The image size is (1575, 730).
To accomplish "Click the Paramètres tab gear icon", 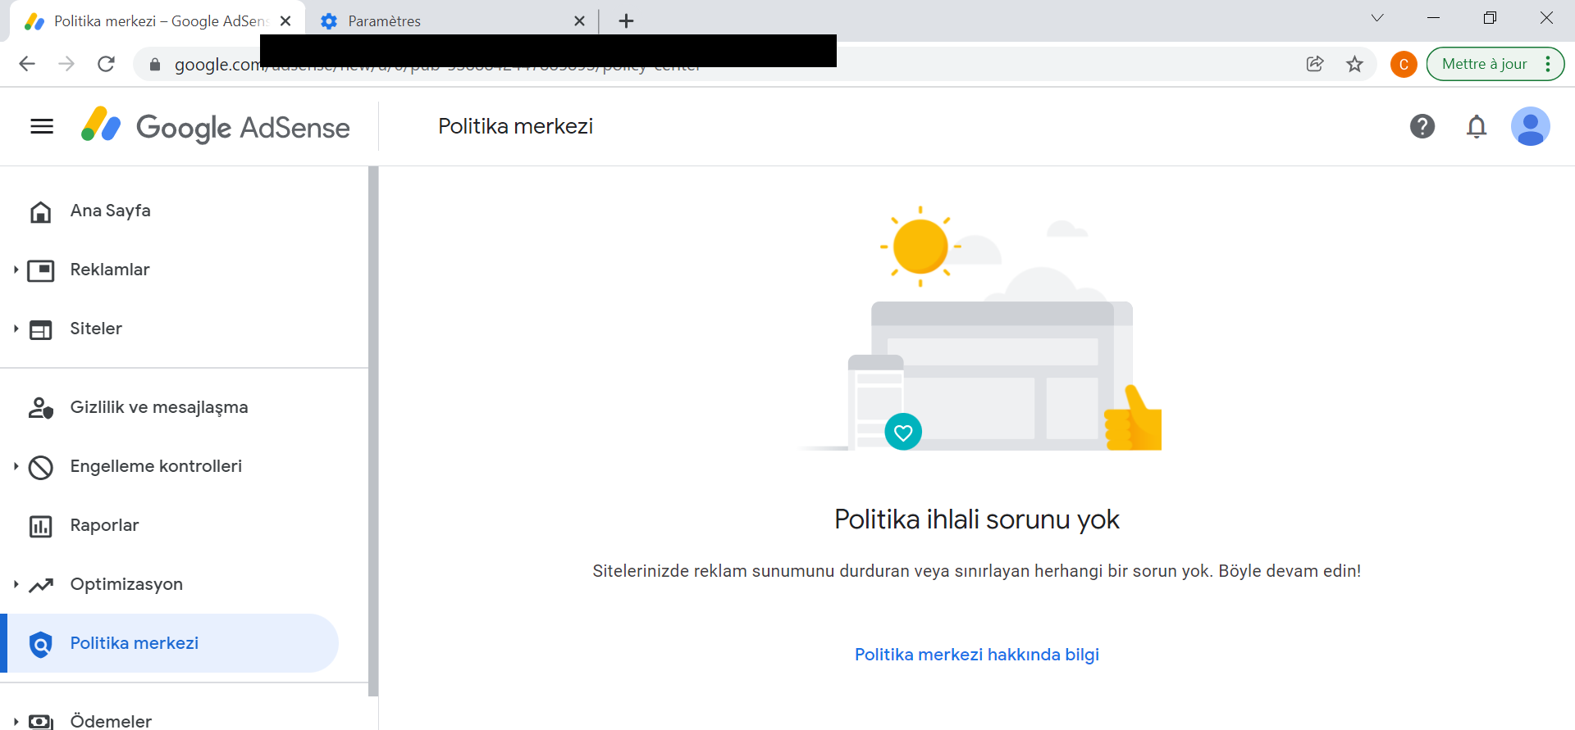I will (329, 21).
